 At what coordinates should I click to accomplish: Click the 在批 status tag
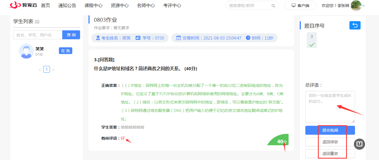pyautogui.click(x=66, y=51)
